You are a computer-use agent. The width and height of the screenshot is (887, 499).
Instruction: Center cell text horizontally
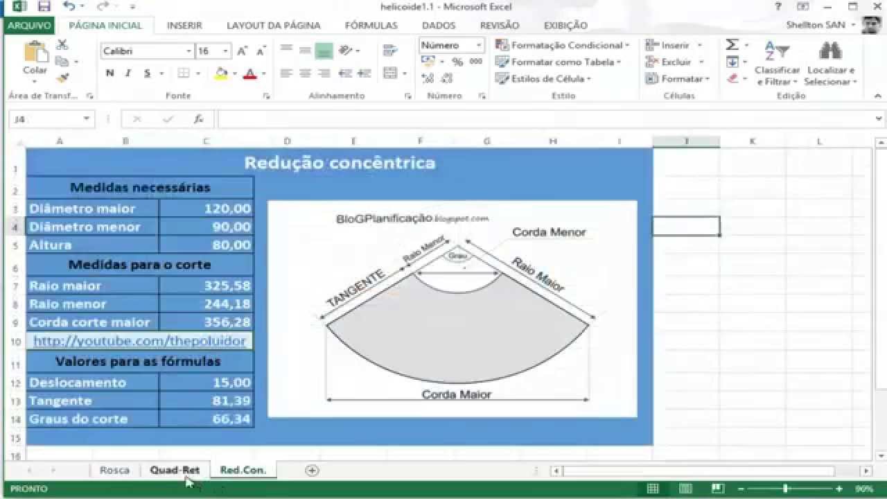pos(305,73)
